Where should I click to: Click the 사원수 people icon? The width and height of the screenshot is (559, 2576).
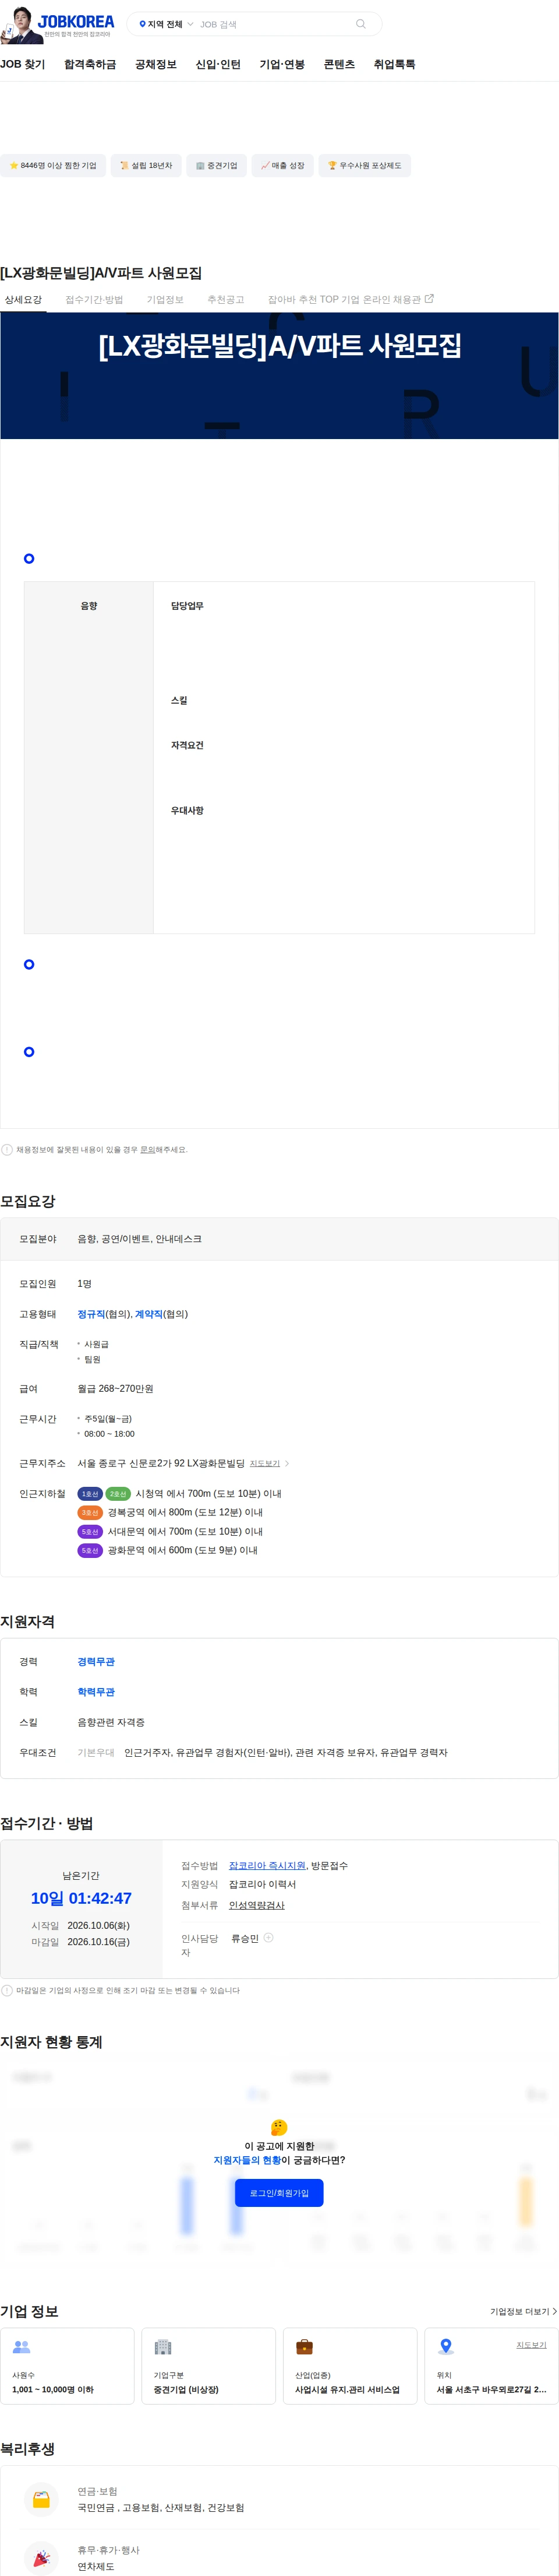tap(21, 2347)
